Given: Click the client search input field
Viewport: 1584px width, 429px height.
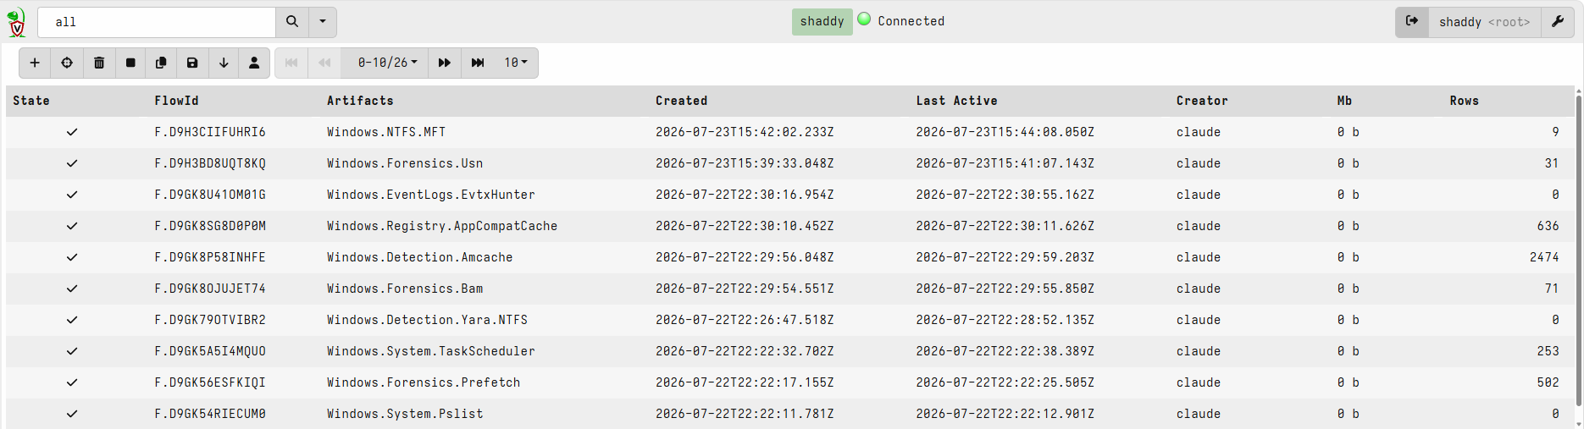Looking at the screenshot, I should tap(157, 22).
